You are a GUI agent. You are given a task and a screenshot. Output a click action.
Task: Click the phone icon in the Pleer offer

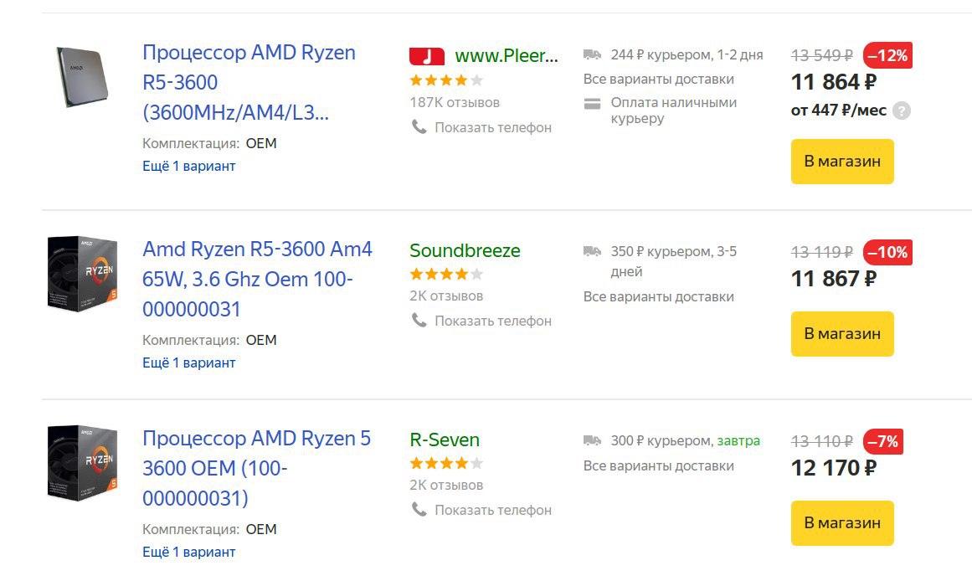coord(419,127)
